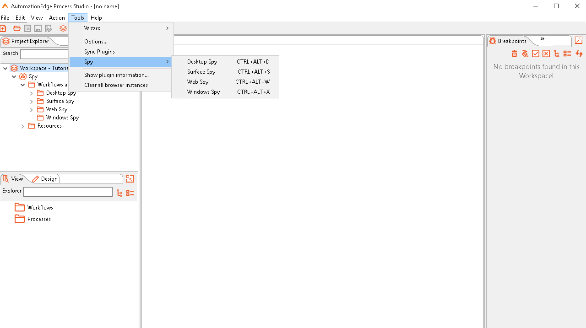The width and height of the screenshot is (586, 328).
Task: Click the clear-all breakpoints eraser icon
Action: click(x=525, y=54)
